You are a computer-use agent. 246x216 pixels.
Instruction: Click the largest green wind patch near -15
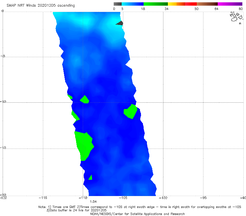[84, 146]
